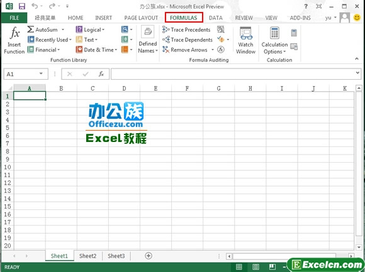
Task: Click the Name Box showing A1
Action: coord(26,74)
